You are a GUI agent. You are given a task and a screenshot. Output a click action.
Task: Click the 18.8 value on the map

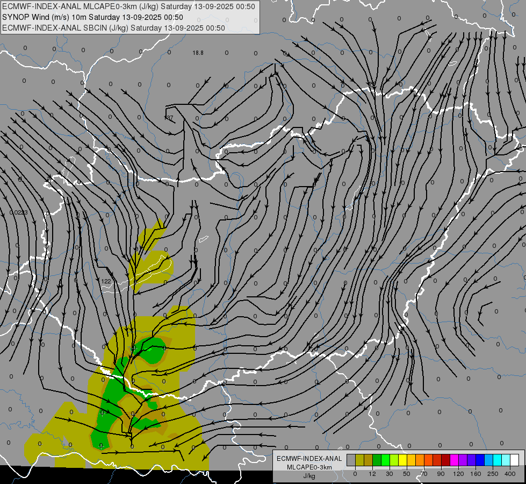click(x=198, y=53)
